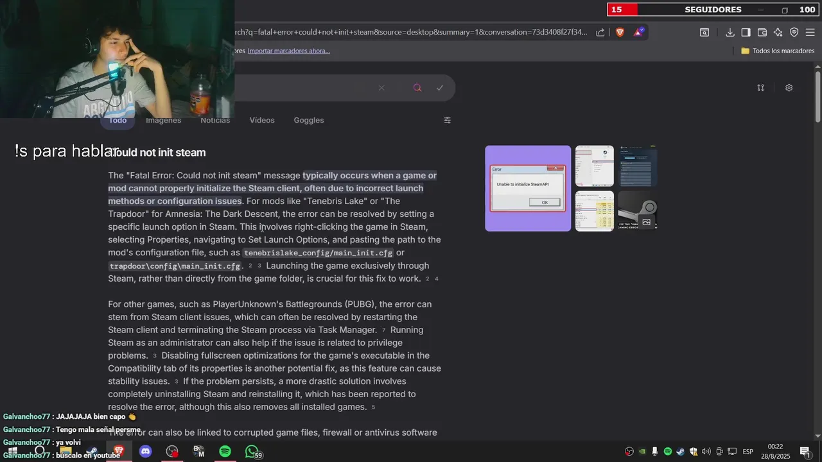The height and width of the screenshot is (462, 822).
Task: Open the search settings gear icon
Action: pyautogui.click(x=789, y=88)
